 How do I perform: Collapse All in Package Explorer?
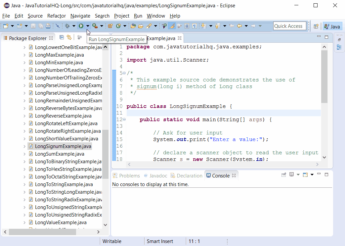[62, 37]
